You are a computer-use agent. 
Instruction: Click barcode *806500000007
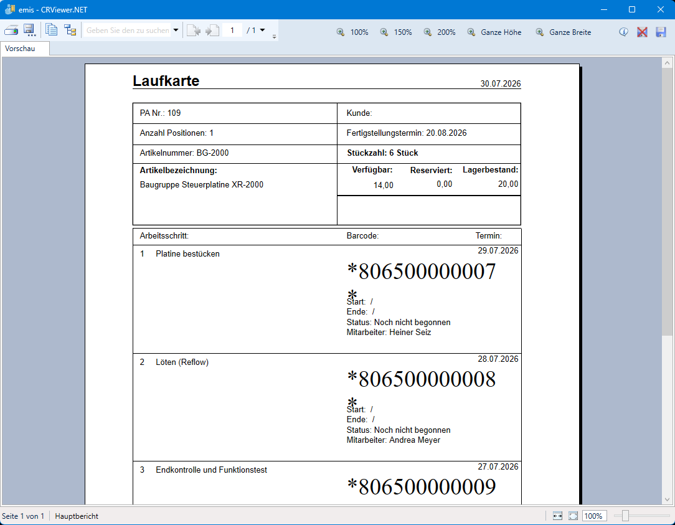pos(422,272)
